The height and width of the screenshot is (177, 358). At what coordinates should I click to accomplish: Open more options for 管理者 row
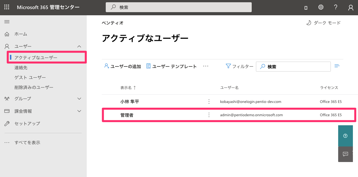(x=209, y=115)
